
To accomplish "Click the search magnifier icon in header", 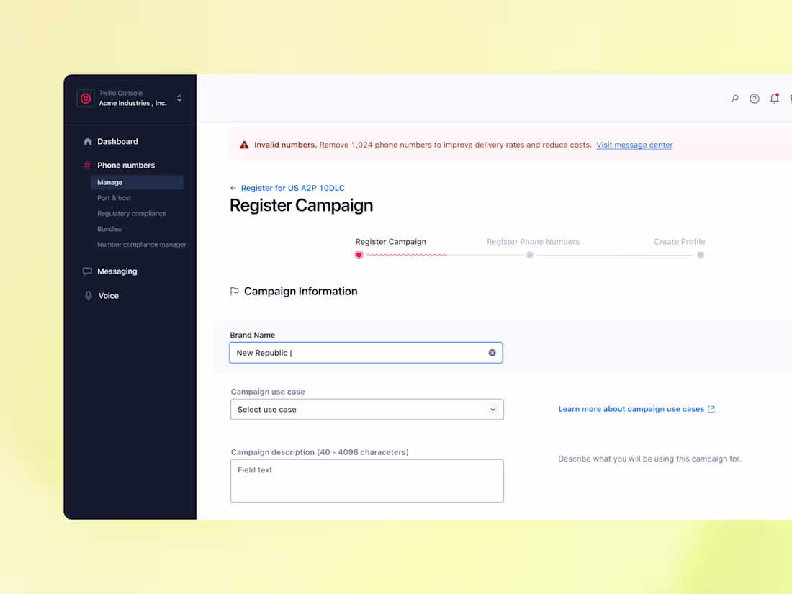I will (735, 99).
